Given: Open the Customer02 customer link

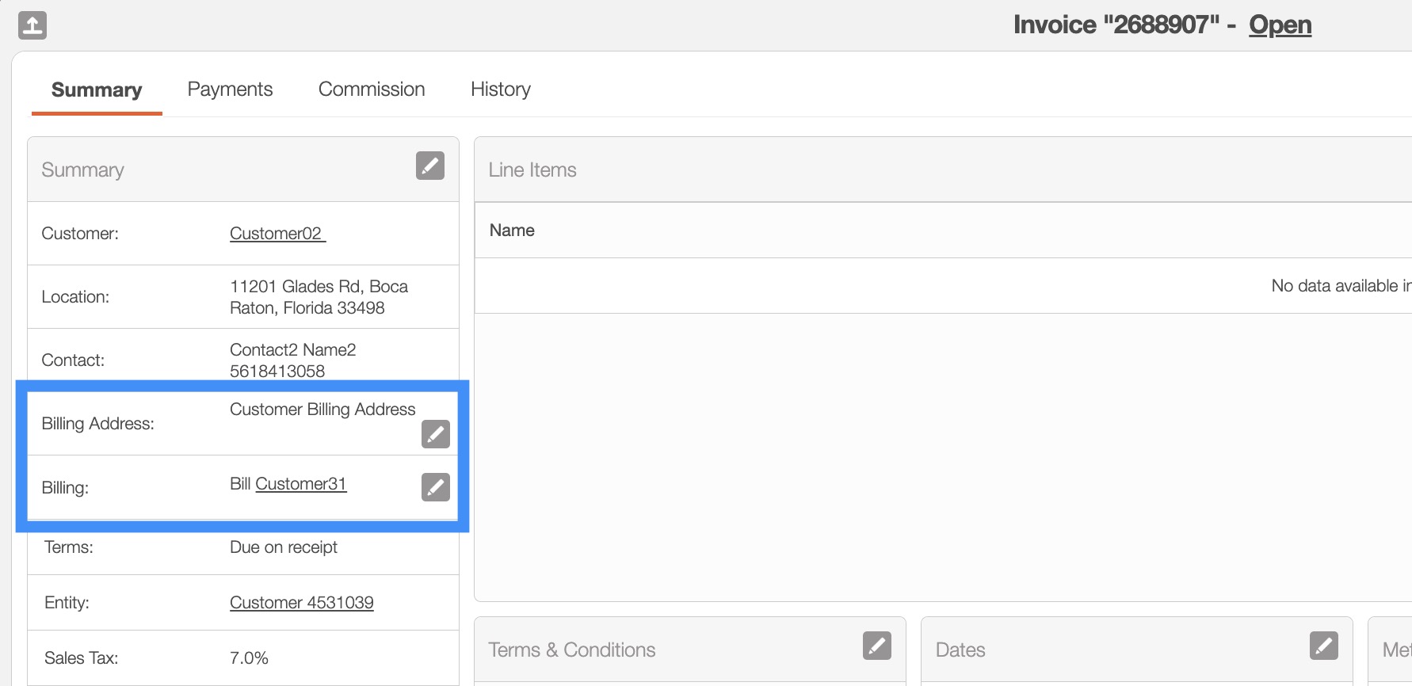Looking at the screenshot, I should [277, 234].
